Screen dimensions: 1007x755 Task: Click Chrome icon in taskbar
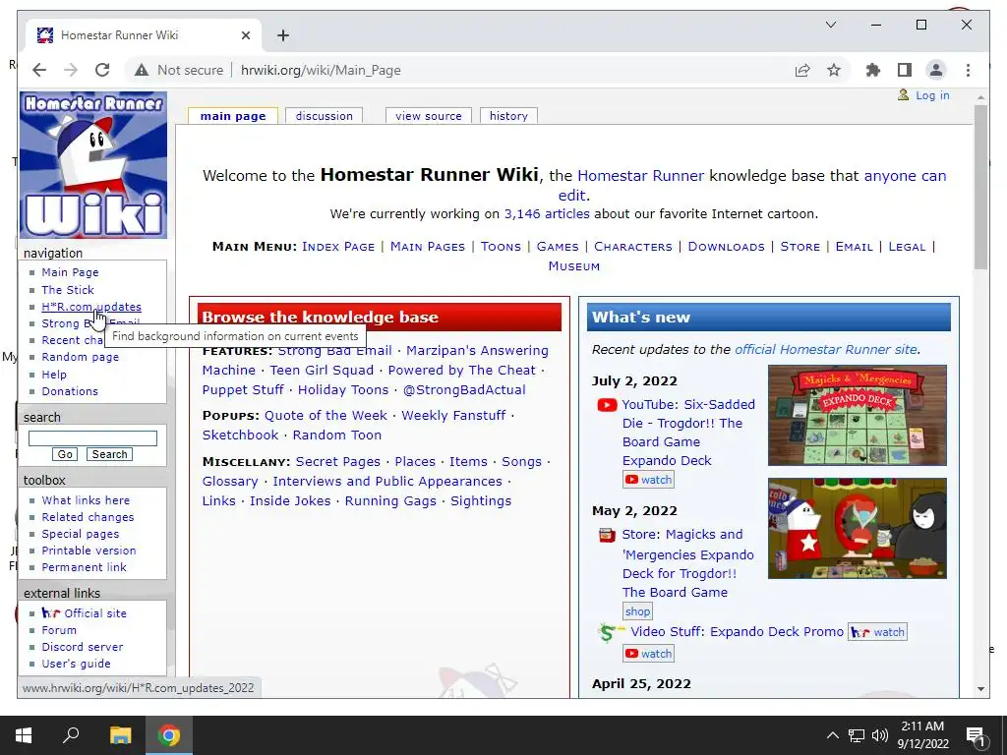click(169, 735)
